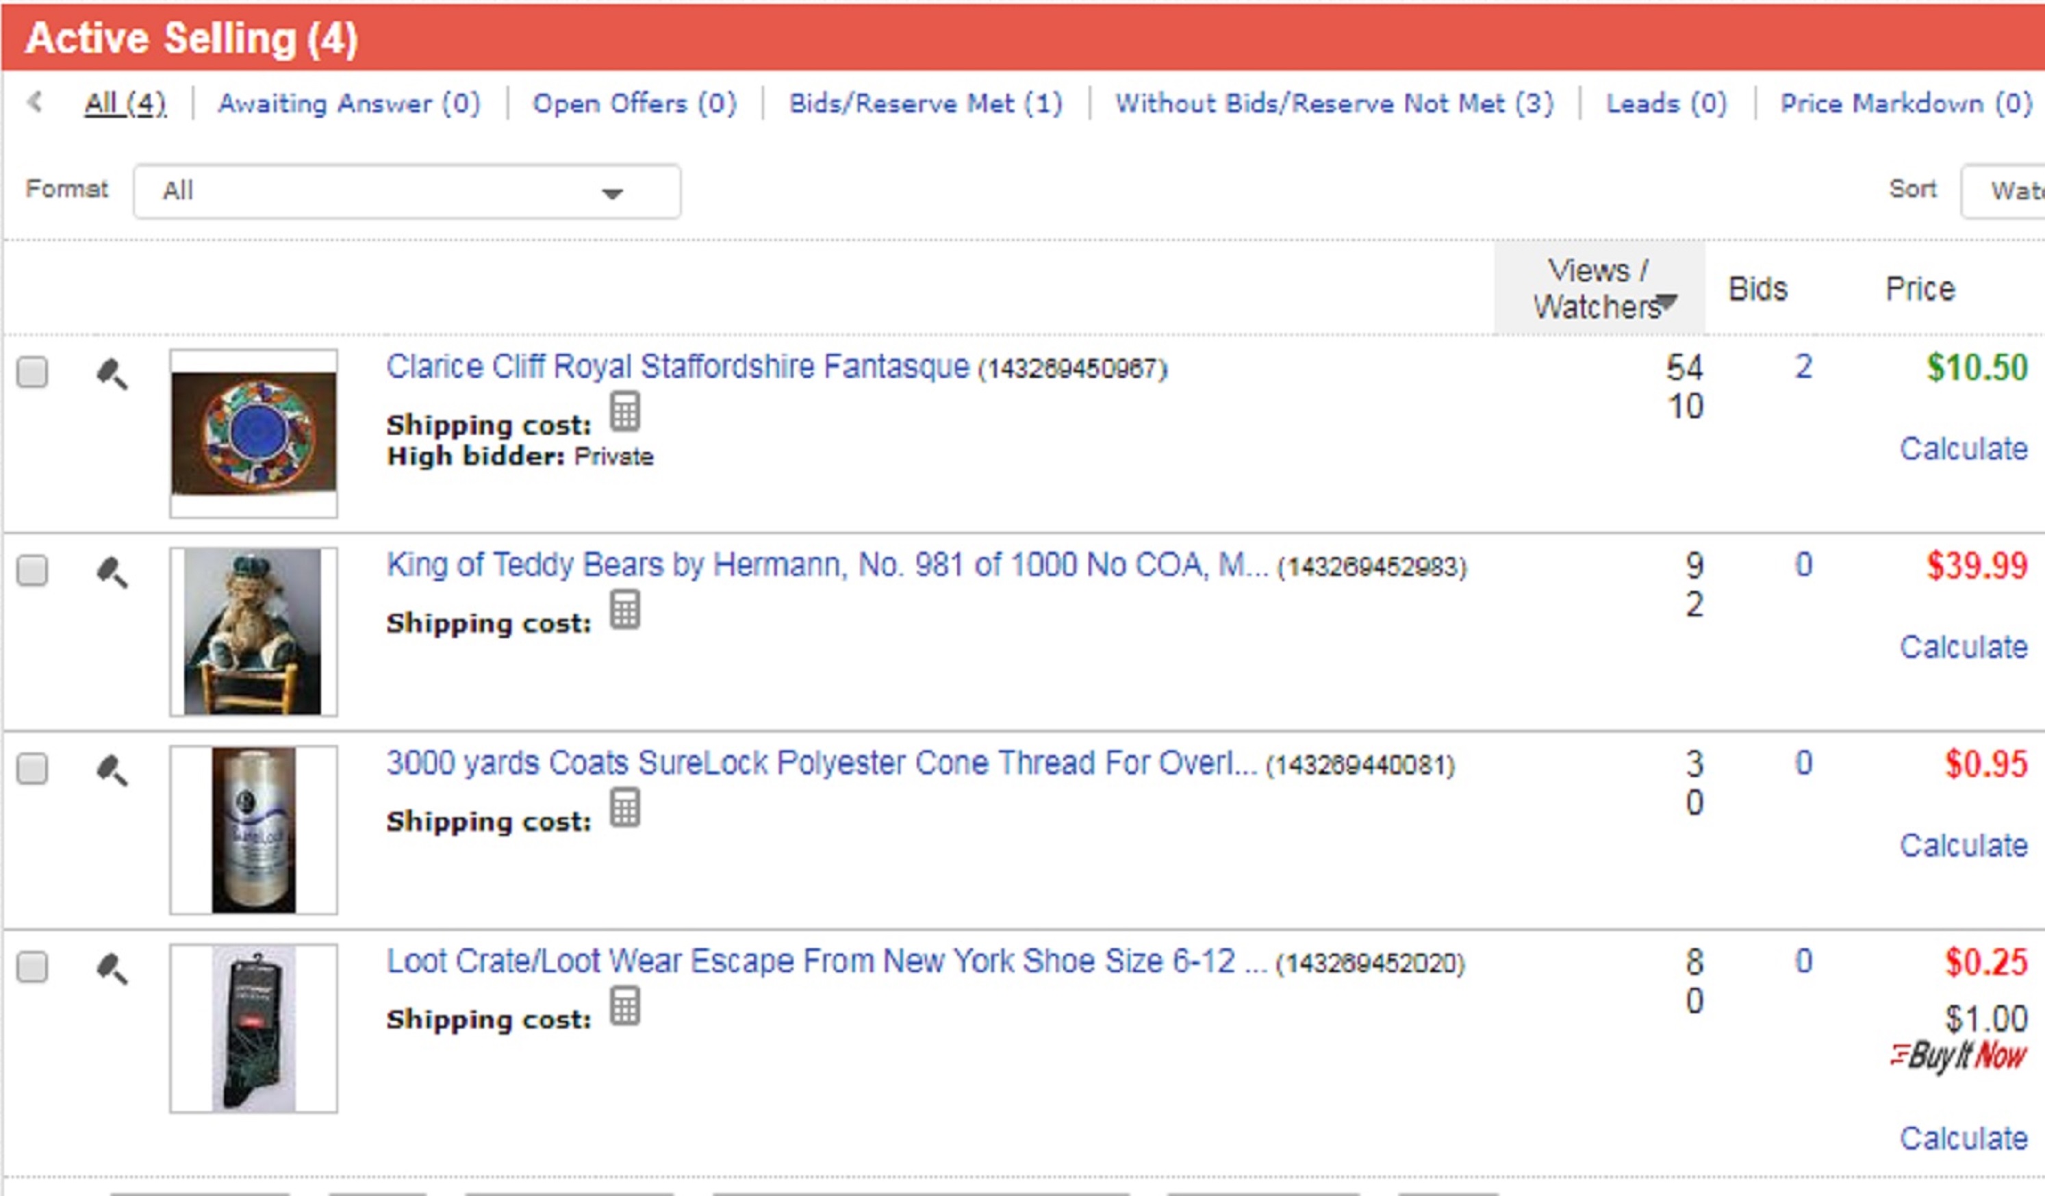The width and height of the screenshot is (2045, 1196).
Task: Open the Format dropdown showing All
Action: [407, 192]
